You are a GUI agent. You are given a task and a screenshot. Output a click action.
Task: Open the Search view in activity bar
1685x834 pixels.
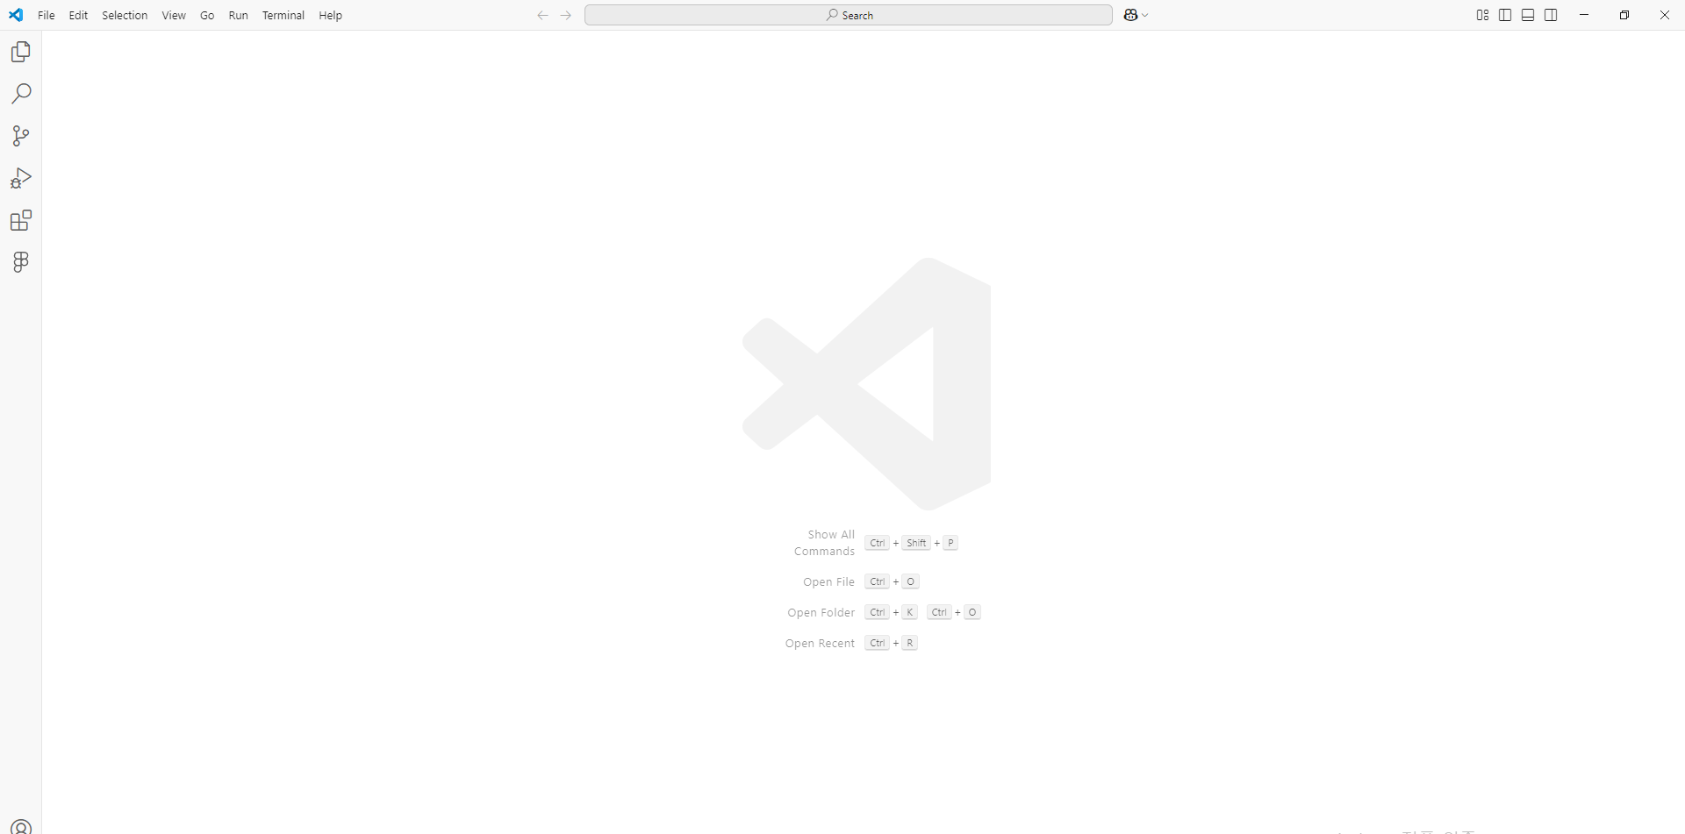point(21,94)
